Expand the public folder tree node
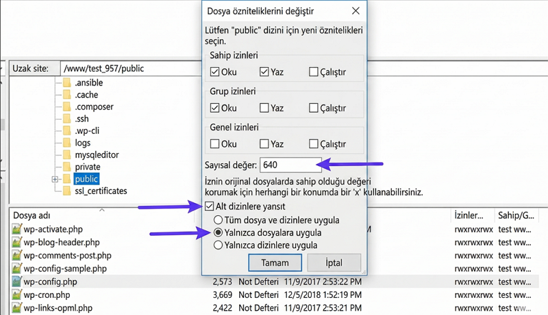 click(x=54, y=179)
